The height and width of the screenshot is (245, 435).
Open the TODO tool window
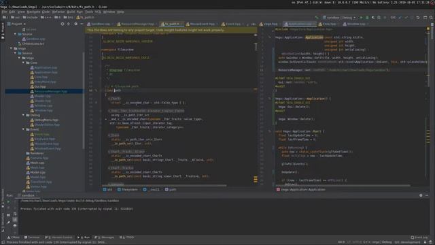(x=127, y=238)
